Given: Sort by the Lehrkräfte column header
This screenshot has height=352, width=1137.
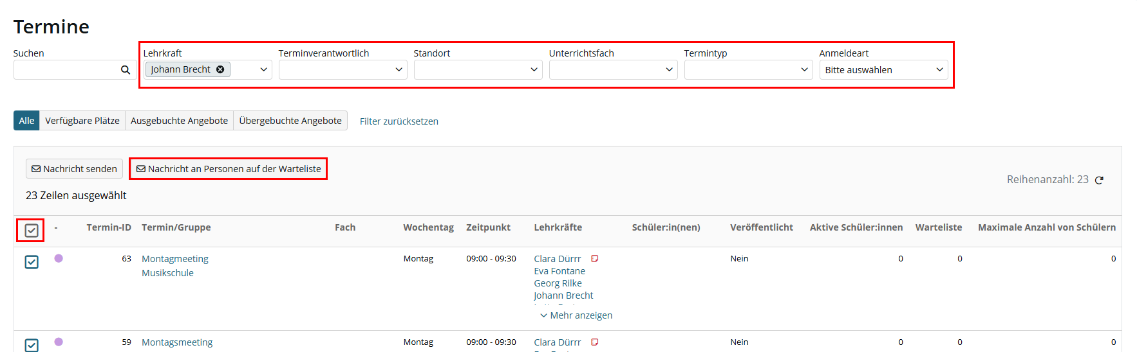Looking at the screenshot, I should click(558, 227).
